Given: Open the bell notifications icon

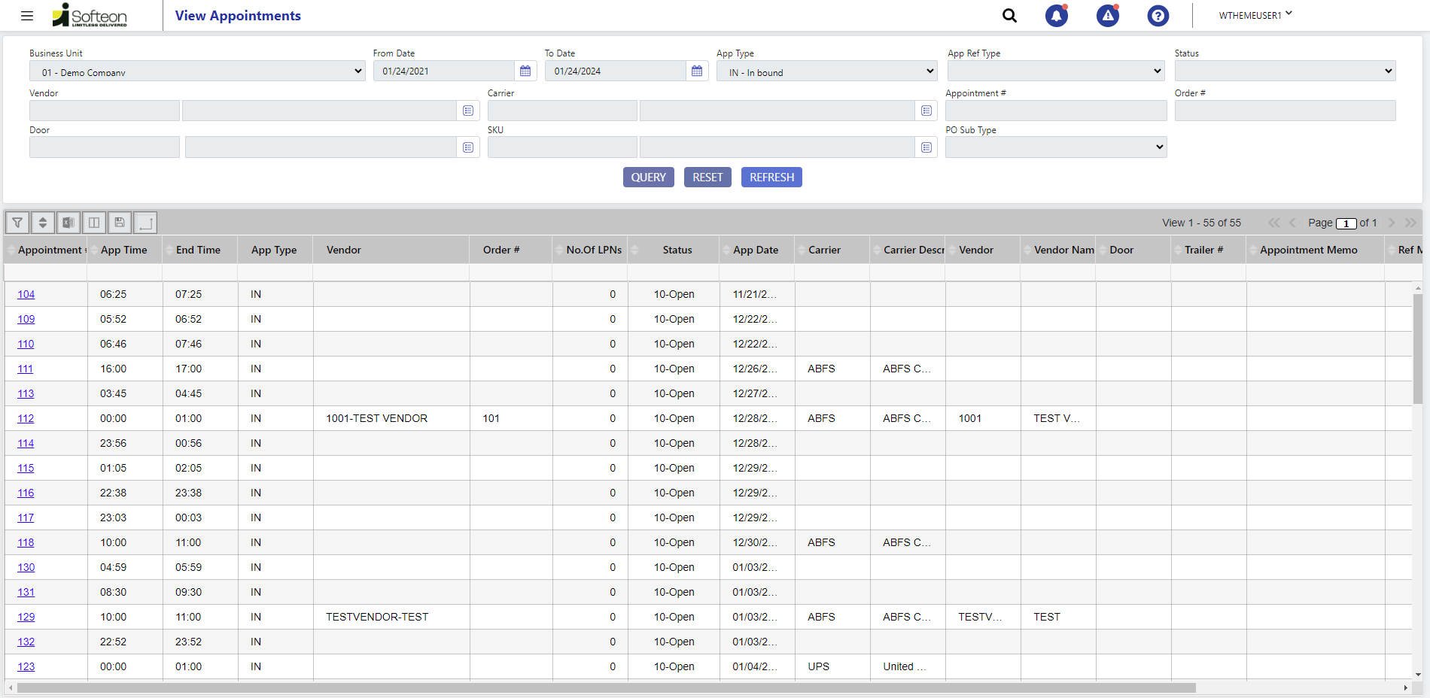Looking at the screenshot, I should click(x=1056, y=16).
